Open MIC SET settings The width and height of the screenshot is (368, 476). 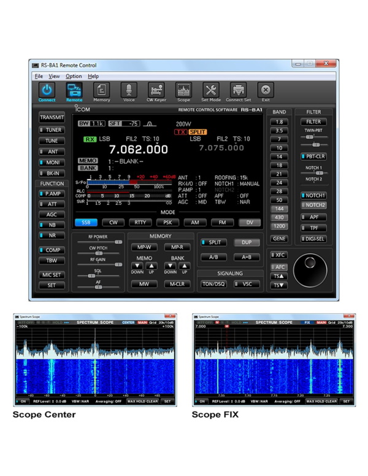[52, 275]
